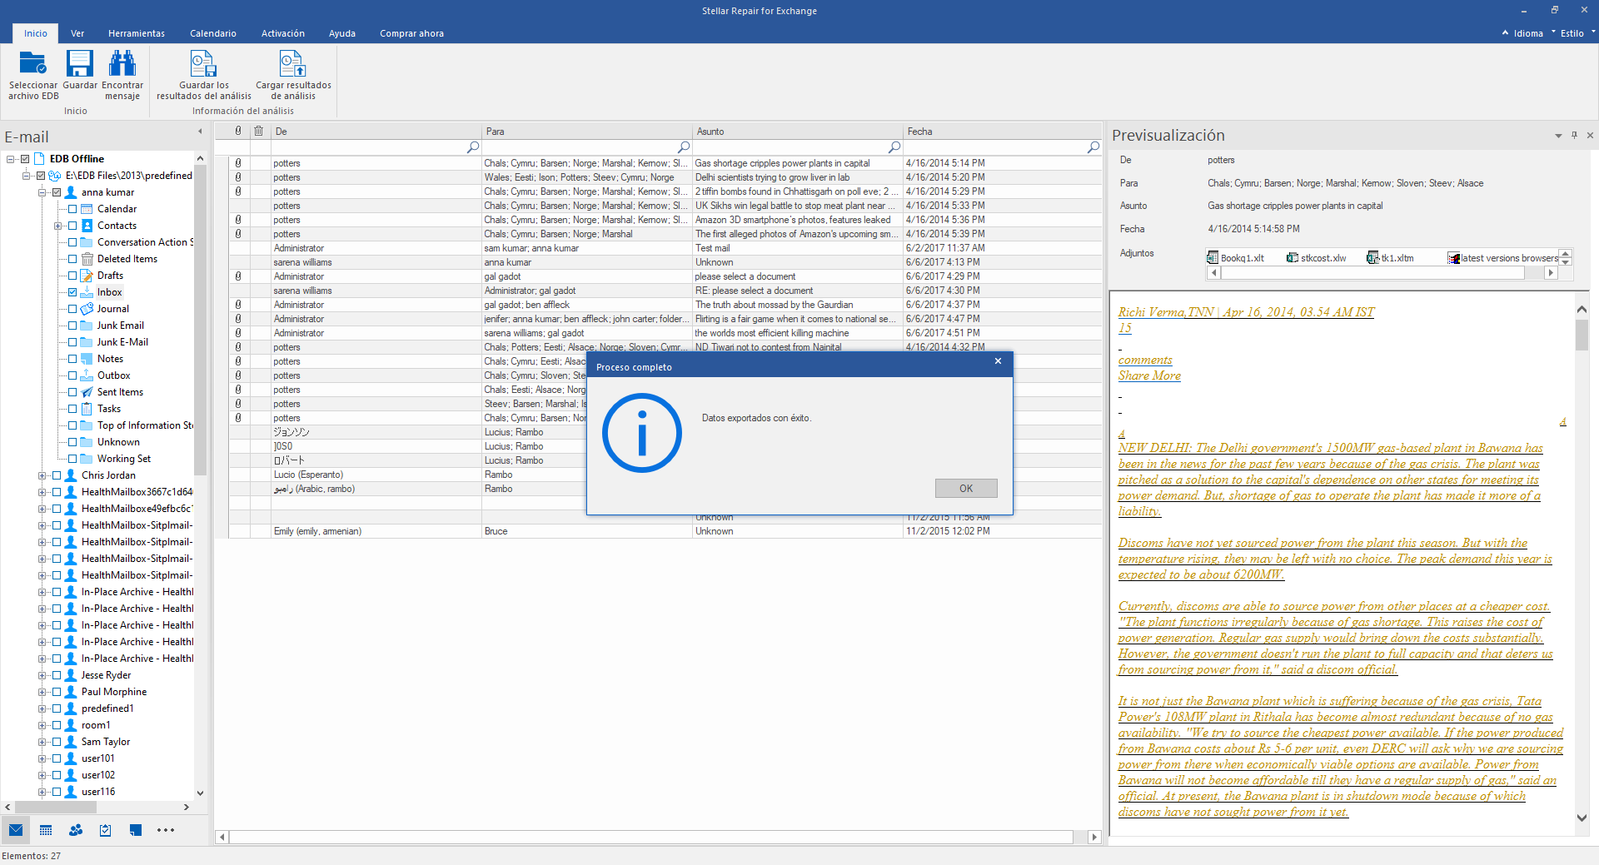Open the Comprar ahora tab
The width and height of the screenshot is (1599, 865).
(x=411, y=33)
